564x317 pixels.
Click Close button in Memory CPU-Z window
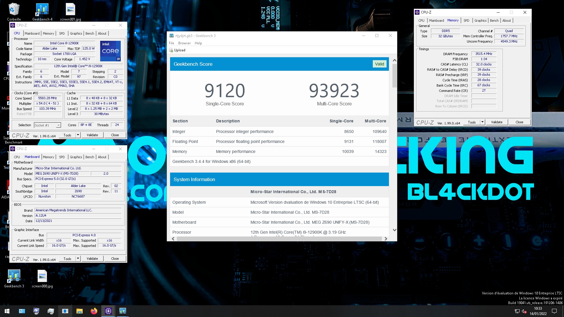[x=519, y=122]
